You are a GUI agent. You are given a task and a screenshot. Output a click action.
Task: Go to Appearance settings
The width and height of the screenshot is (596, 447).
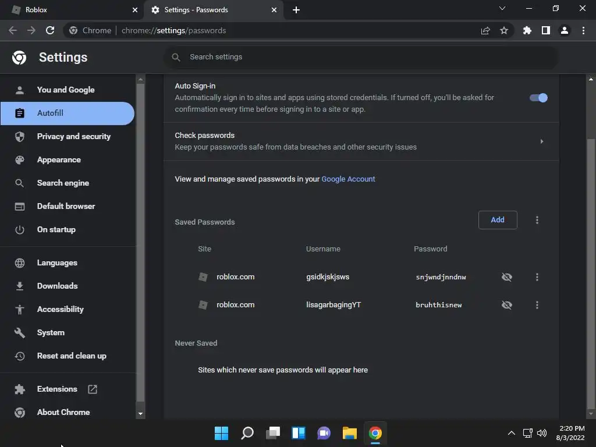coord(68,159)
